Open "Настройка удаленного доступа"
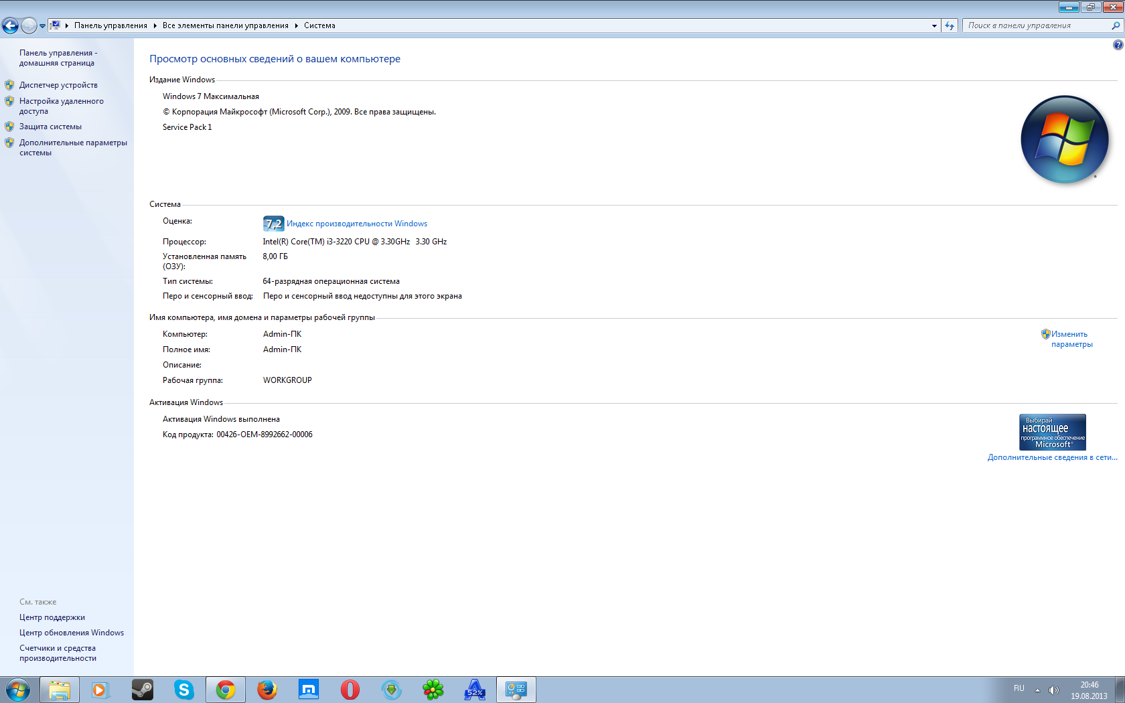Viewport: 1125px width, 703px height. tap(62, 106)
